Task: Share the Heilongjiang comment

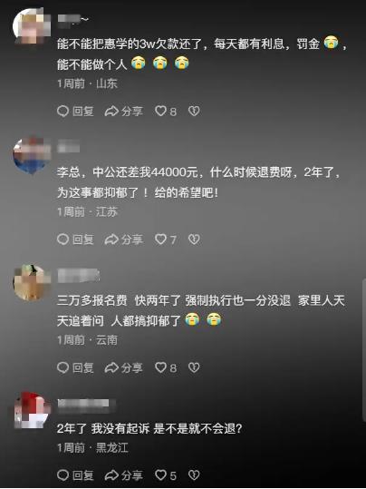Action: [x=124, y=475]
